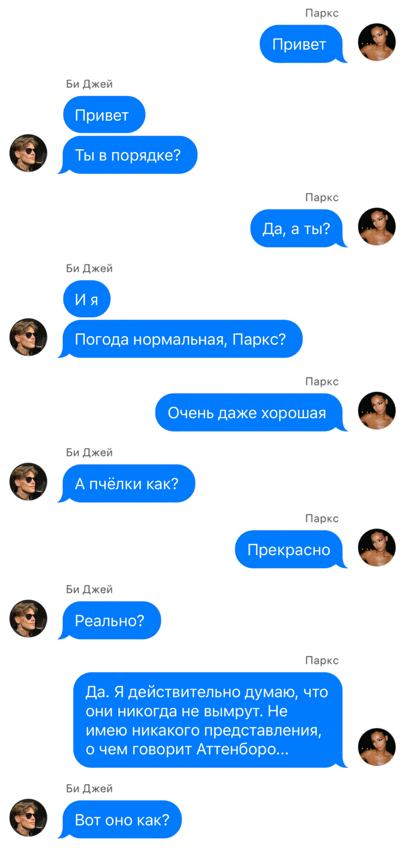Tap the Погода нормальная, Паркс? bubble
The image size is (405, 848).
pyautogui.click(x=180, y=339)
